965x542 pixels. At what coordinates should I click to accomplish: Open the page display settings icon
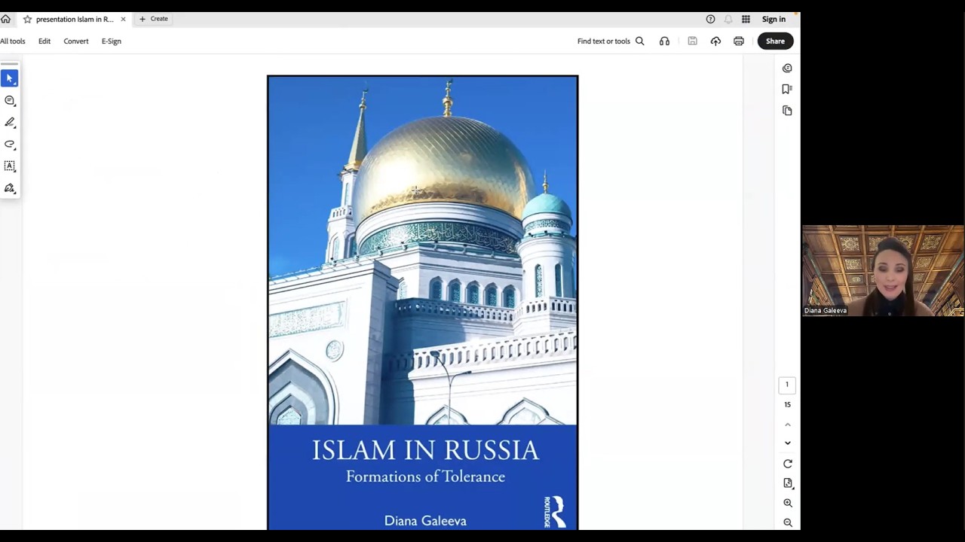point(788,483)
